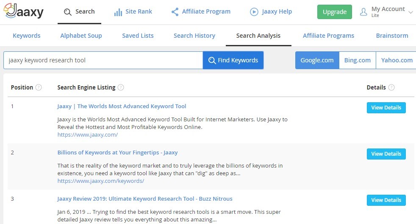416x224 pixels.
Task: Click the 'That is the reality' description text
Action: [x=170, y=170]
